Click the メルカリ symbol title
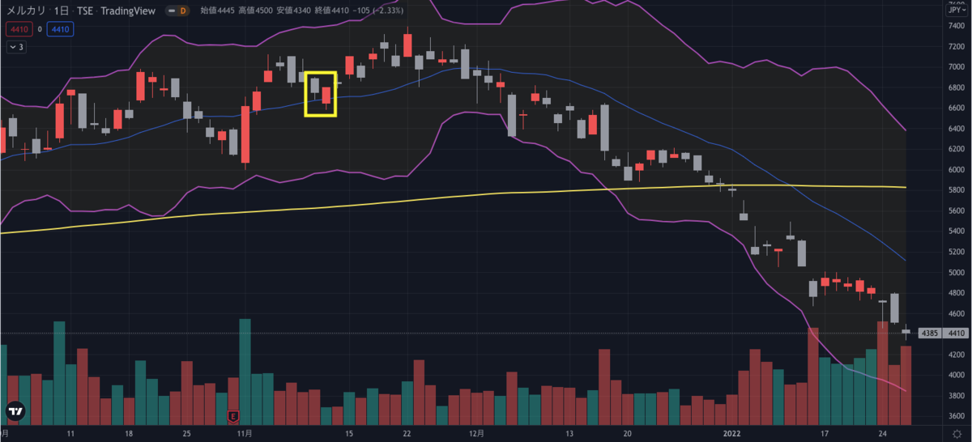 tap(25, 10)
